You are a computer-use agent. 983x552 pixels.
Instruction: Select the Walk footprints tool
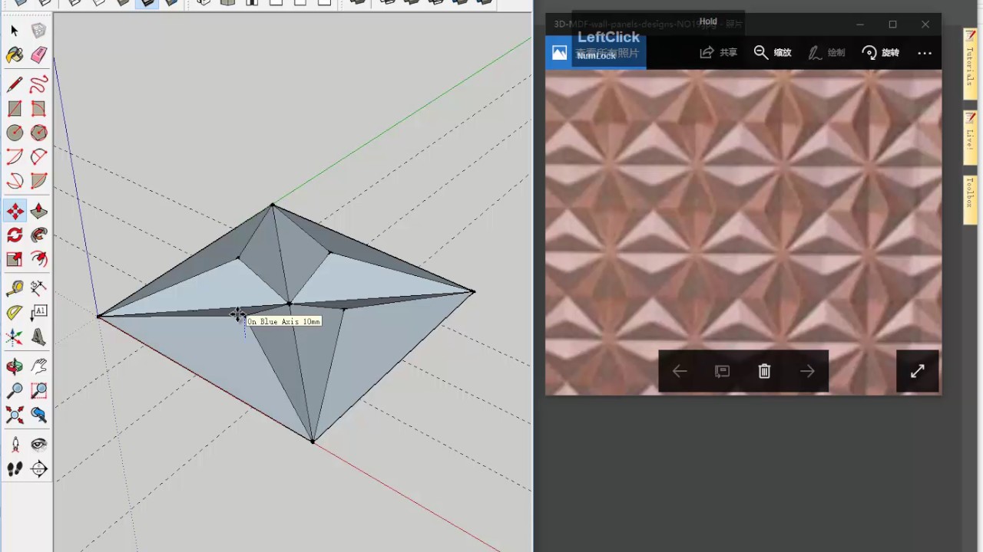coord(15,469)
